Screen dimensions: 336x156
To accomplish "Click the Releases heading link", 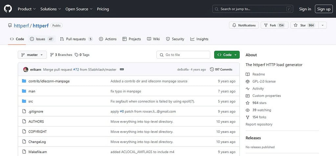I will pyautogui.click(x=253, y=138).
